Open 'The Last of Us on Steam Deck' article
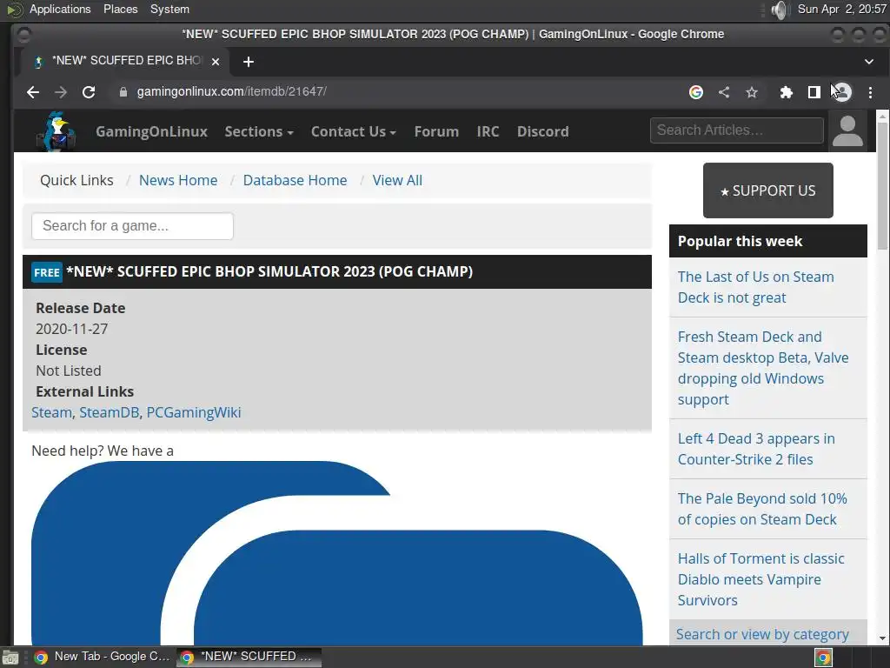The image size is (890, 668). pyautogui.click(x=755, y=287)
